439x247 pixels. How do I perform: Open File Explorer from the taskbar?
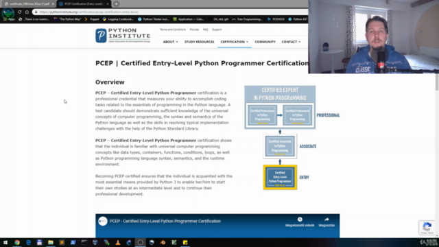[x=51, y=242]
